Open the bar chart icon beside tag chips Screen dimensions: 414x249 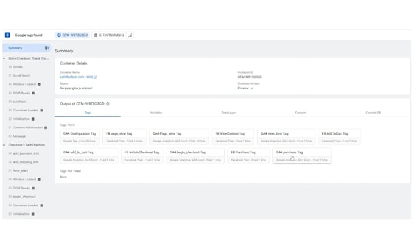[130, 35]
